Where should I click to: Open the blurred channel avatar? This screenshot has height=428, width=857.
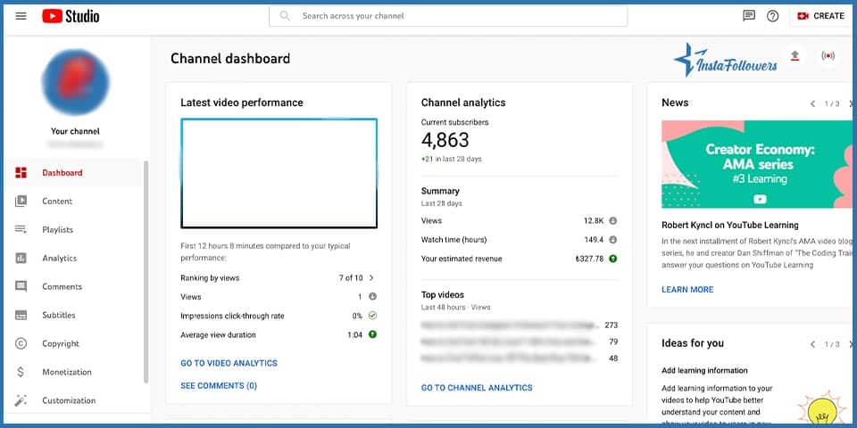click(75, 82)
